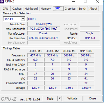This screenshot has width=104, height=103.
Task: Switch to the Bench tab
Action: (x=82, y=9)
